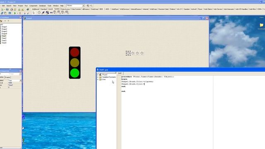Screen dimensions: 265x149
Task: Click the Save file toolbar icon
Action: 7,9
